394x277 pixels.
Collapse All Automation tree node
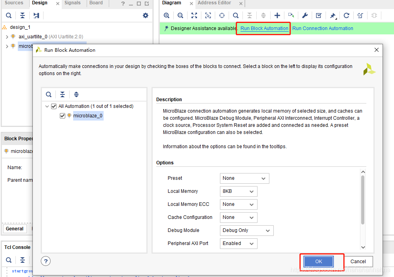click(47, 106)
